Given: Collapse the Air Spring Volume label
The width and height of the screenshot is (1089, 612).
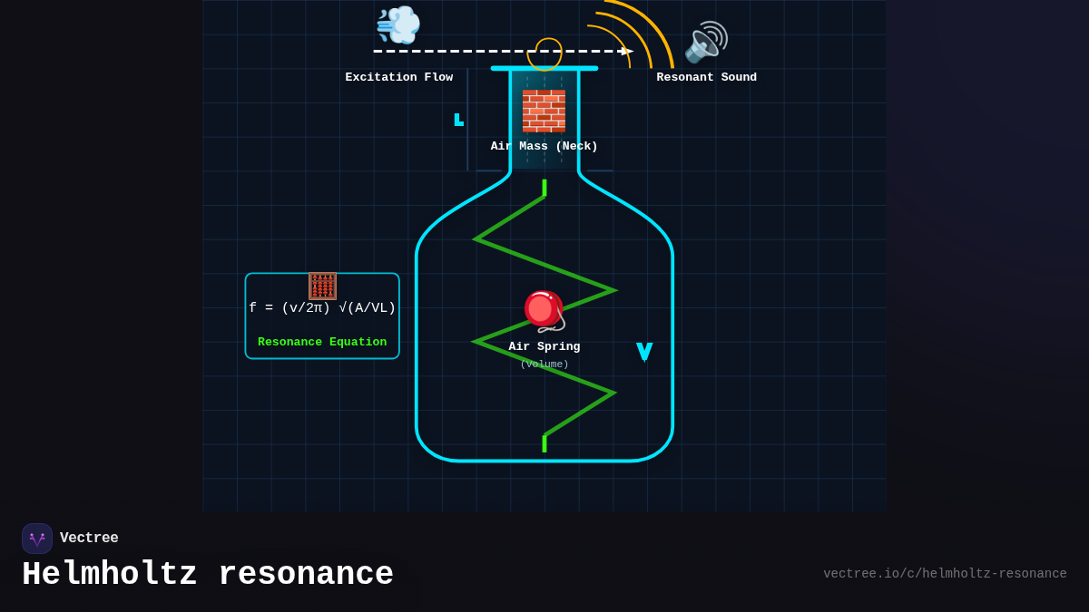Looking at the screenshot, I should [x=544, y=364].
